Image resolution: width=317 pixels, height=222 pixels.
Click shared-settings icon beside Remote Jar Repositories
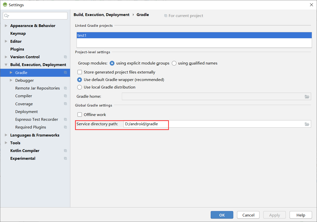click(x=65, y=88)
